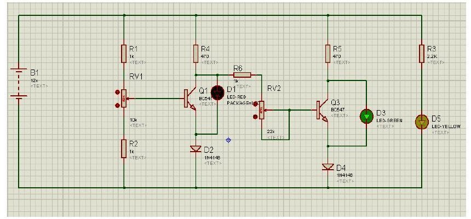The height and width of the screenshot is (219, 471).
Task: Select the lit green D3 LED
Action: 366,116
